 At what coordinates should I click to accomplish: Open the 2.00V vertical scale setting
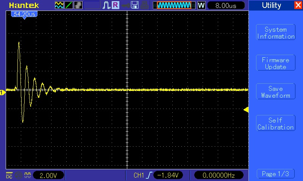[x=48, y=175]
